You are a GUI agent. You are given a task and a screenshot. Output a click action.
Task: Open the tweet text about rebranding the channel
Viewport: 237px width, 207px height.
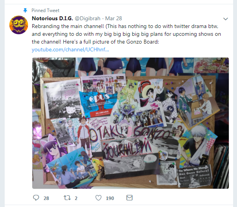(126, 34)
